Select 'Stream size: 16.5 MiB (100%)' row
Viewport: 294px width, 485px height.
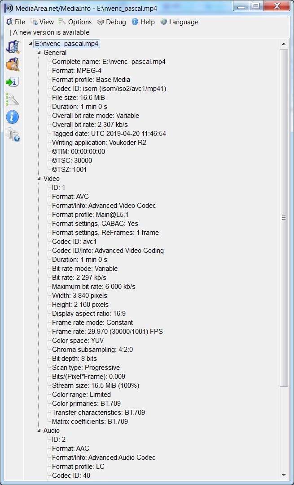[x=96, y=386]
